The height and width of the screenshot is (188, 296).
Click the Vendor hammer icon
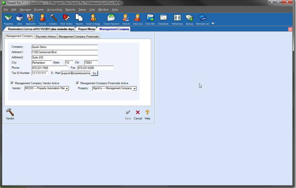click(x=10, y=112)
